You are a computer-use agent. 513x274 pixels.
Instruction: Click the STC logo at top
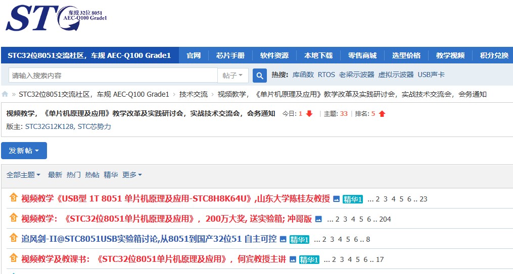56,18
